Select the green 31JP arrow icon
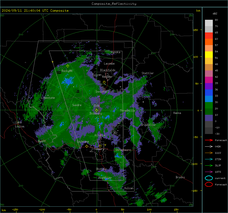 pos(209,165)
